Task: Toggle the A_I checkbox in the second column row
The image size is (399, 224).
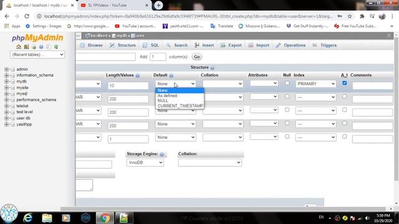Action: tap(345, 96)
